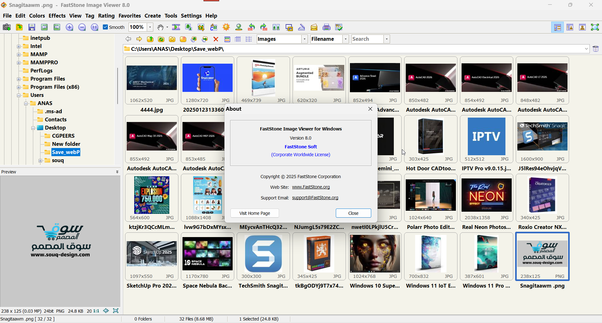Go up one folder level
602x323 pixels.
[x=150, y=39]
